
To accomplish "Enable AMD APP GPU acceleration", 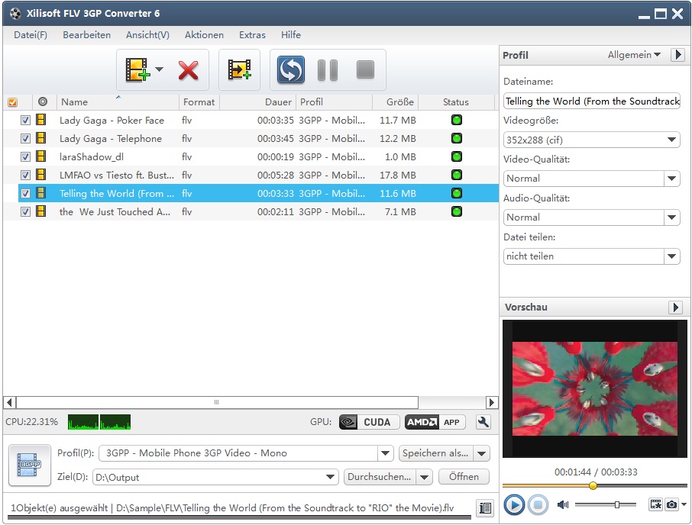I will tap(435, 422).
